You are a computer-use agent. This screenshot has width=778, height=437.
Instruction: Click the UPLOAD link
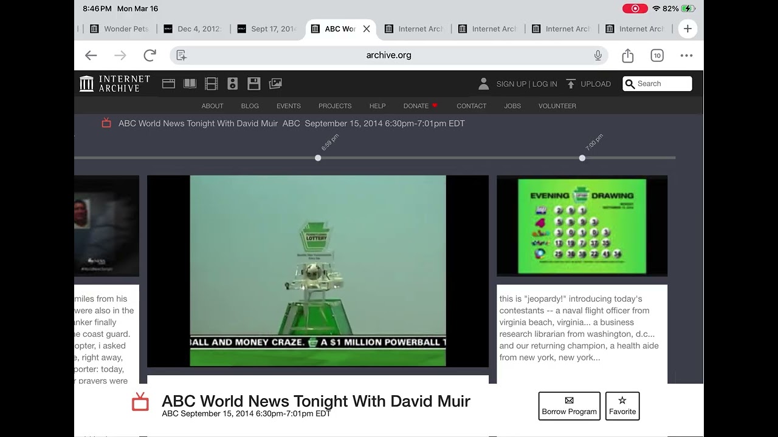pyautogui.click(x=596, y=84)
